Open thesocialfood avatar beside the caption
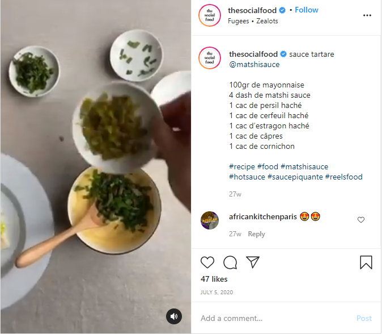The height and width of the screenshot is (334, 382). (209, 59)
